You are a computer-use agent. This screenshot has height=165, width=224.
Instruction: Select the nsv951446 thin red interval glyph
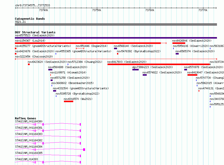pyautogui.click(x=80, y=48)
